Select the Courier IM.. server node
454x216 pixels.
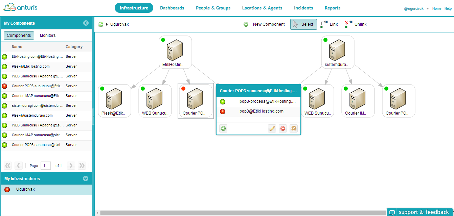coord(358,101)
